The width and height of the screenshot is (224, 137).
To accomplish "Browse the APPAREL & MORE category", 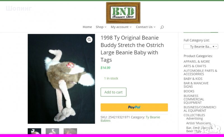I will (x=197, y=61).
